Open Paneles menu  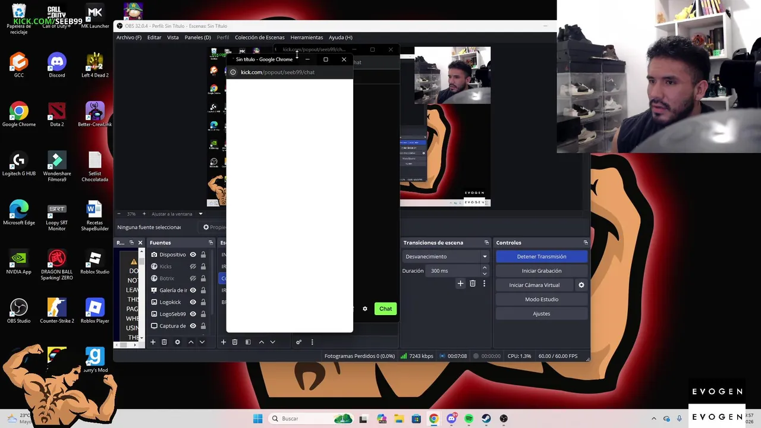(x=197, y=37)
